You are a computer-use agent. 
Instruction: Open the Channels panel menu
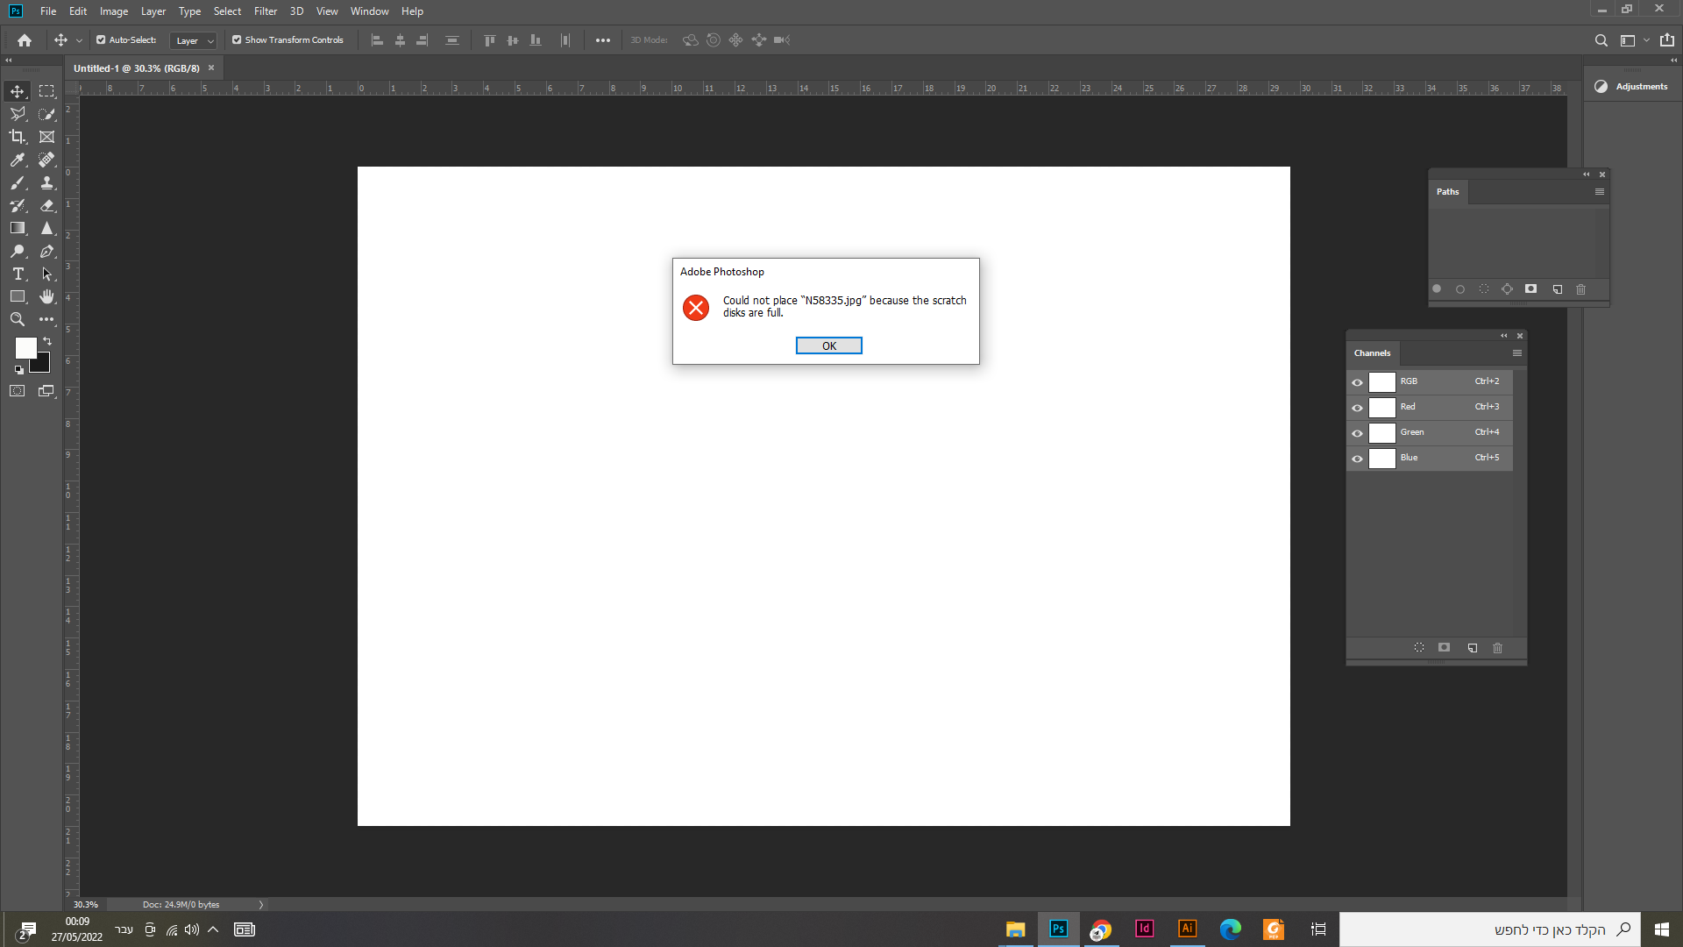[x=1516, y=353]
